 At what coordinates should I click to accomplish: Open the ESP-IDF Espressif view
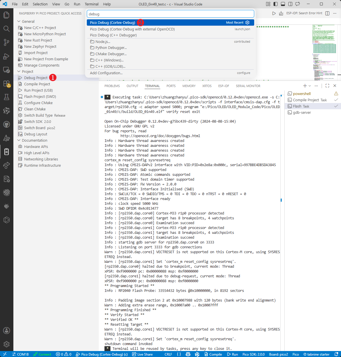[x=7, y=193]
